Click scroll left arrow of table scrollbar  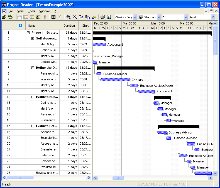coord(4,178)
